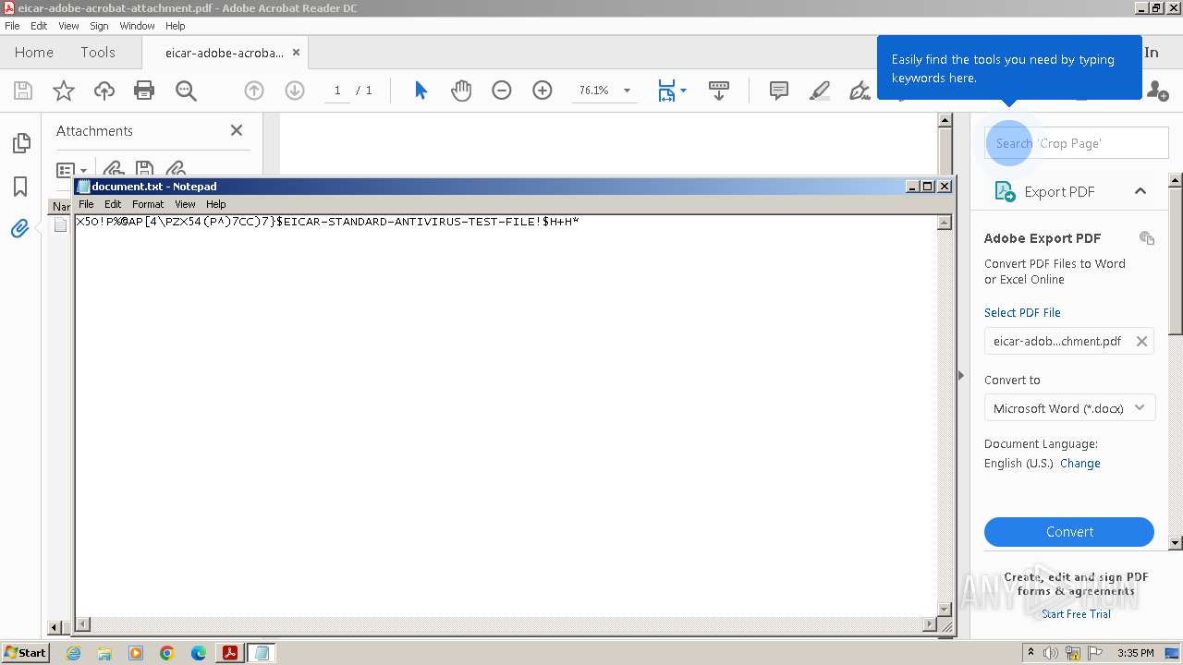Image resolution: width=1183 pixels, height=665 pixels.
Task: Close the Attachments panel
Action: coord(237,130)
